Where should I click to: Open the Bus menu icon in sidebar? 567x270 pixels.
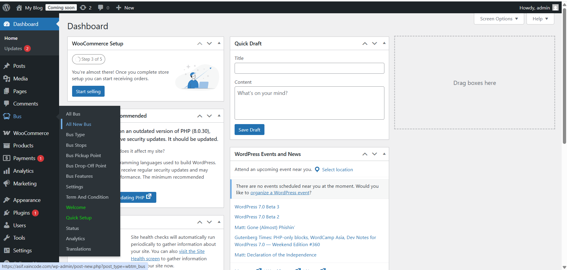pos(7,116)
